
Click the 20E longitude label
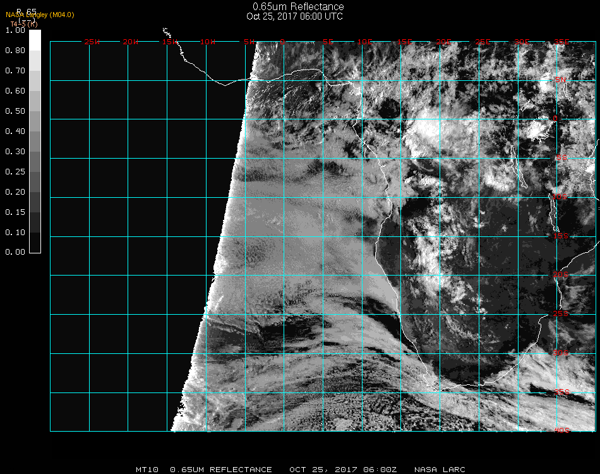(444, 42)
